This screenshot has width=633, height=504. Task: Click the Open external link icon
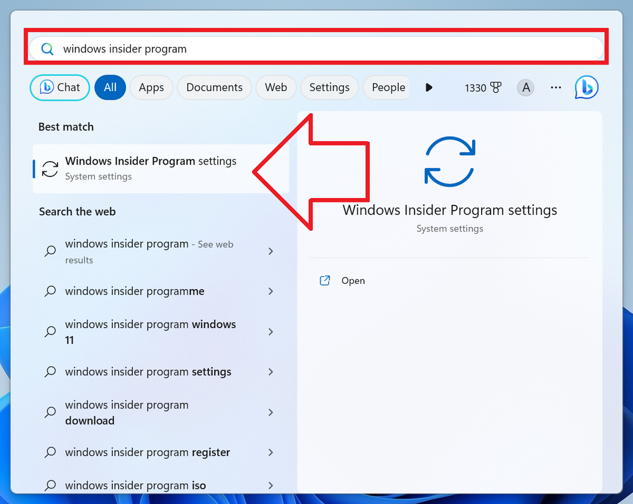(325, 281)
